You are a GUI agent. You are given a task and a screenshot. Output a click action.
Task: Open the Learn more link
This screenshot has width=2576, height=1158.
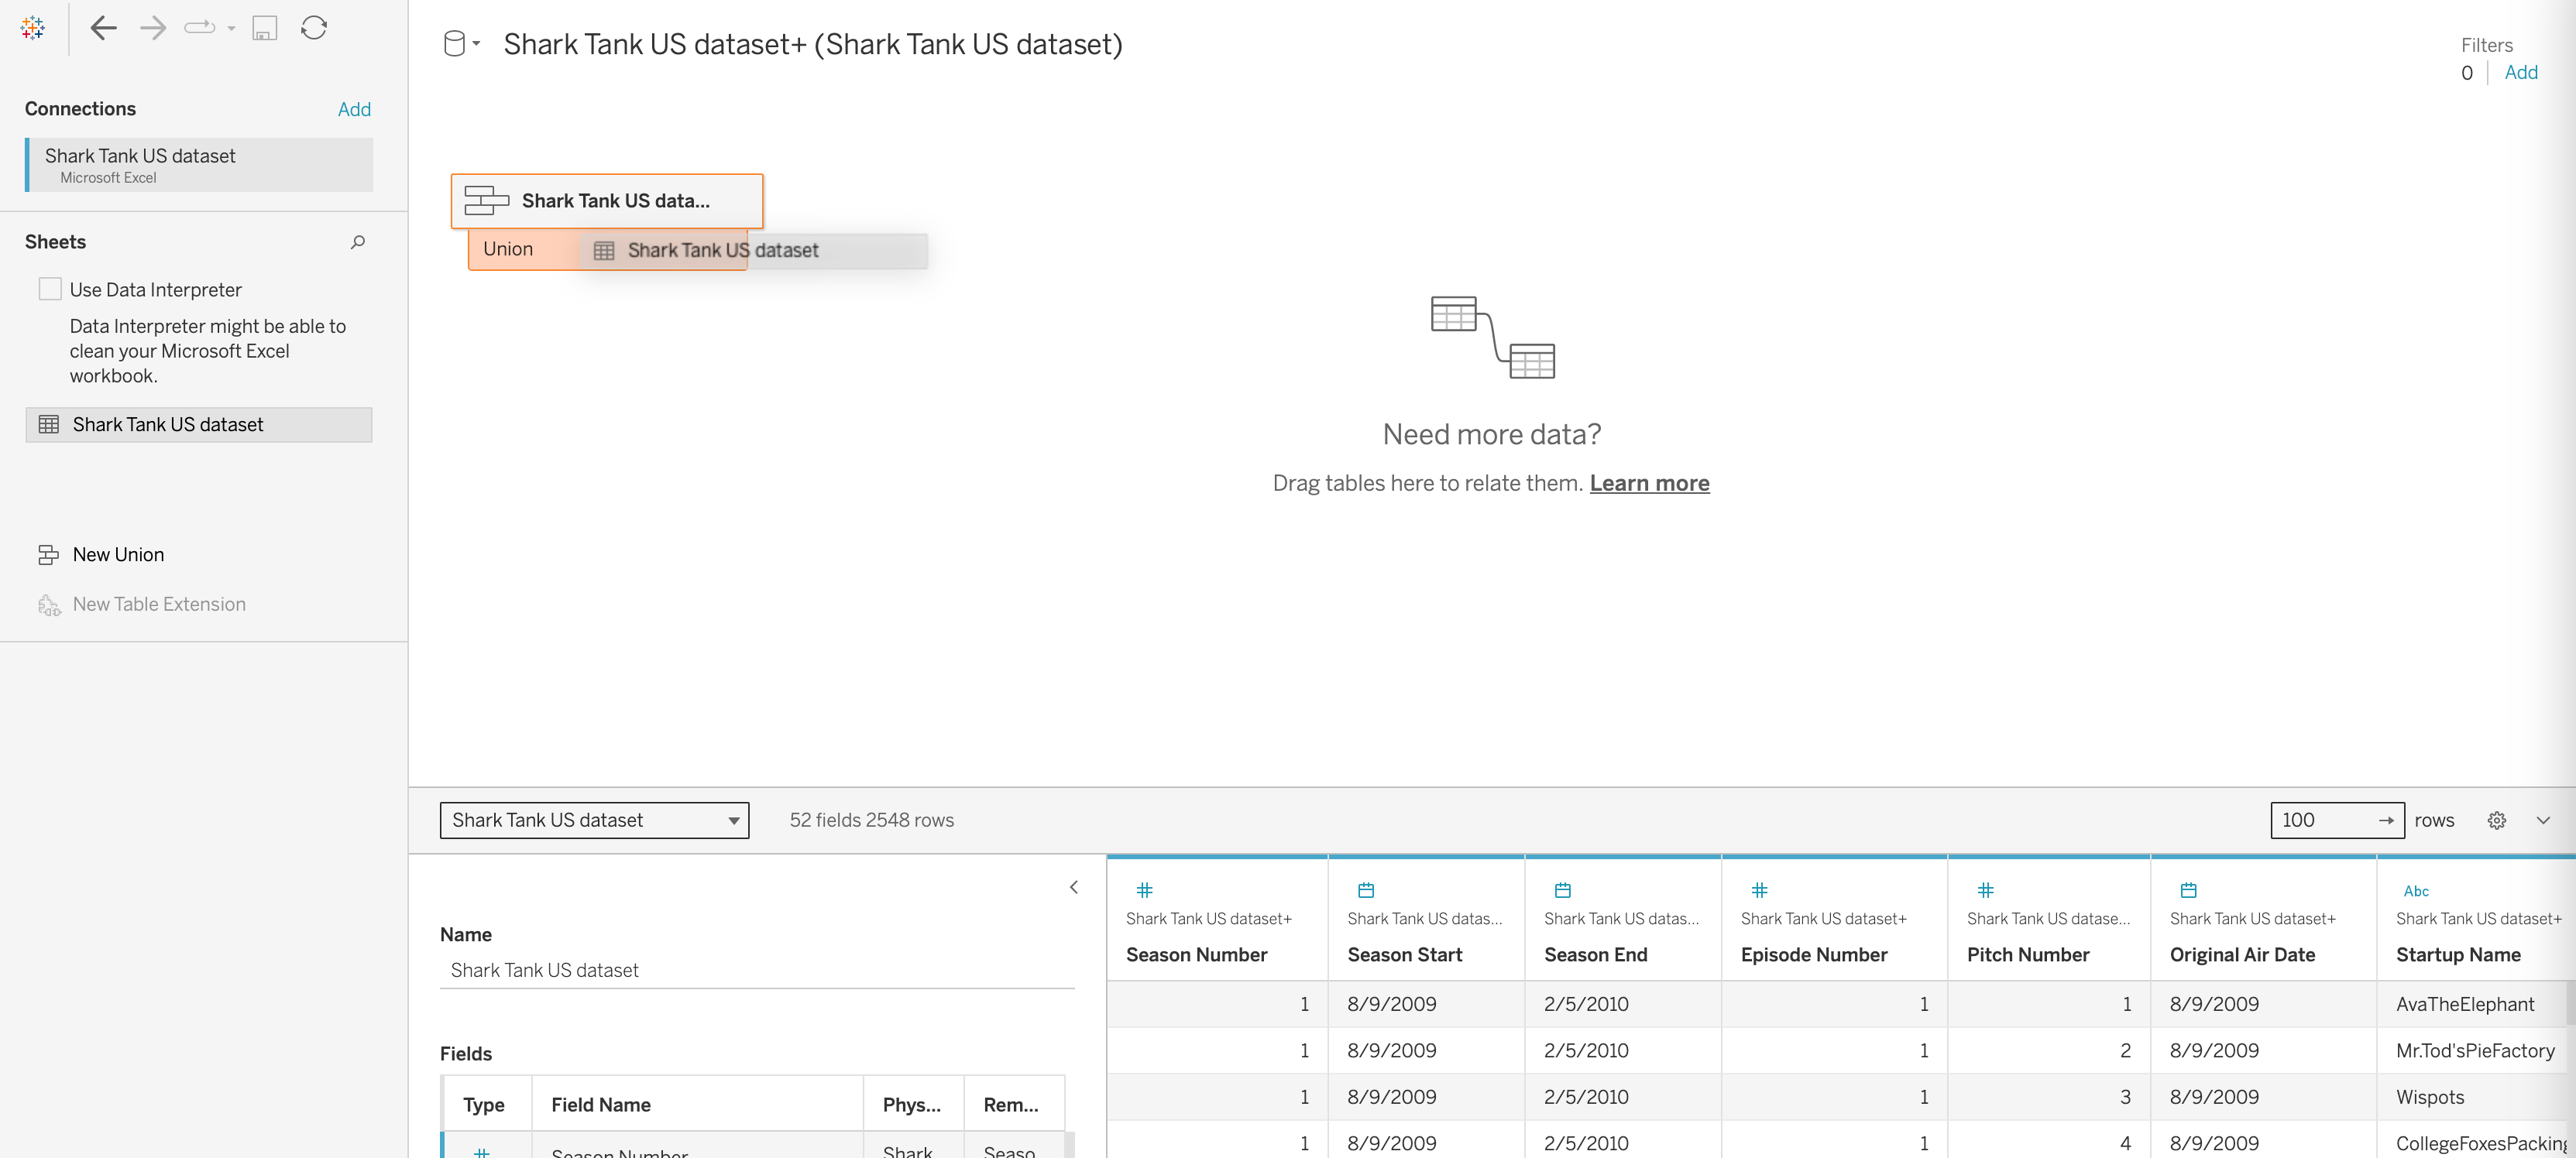pyautogui.click(x=1649, y=484)
